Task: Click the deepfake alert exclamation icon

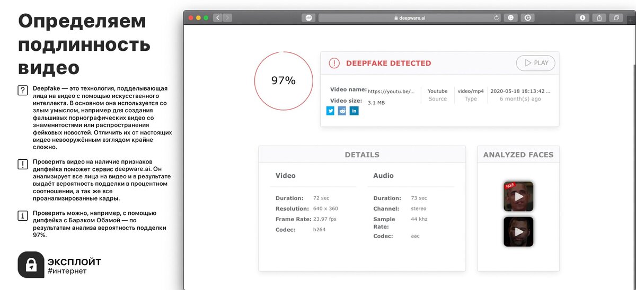Action: click(x=334, y=63)
